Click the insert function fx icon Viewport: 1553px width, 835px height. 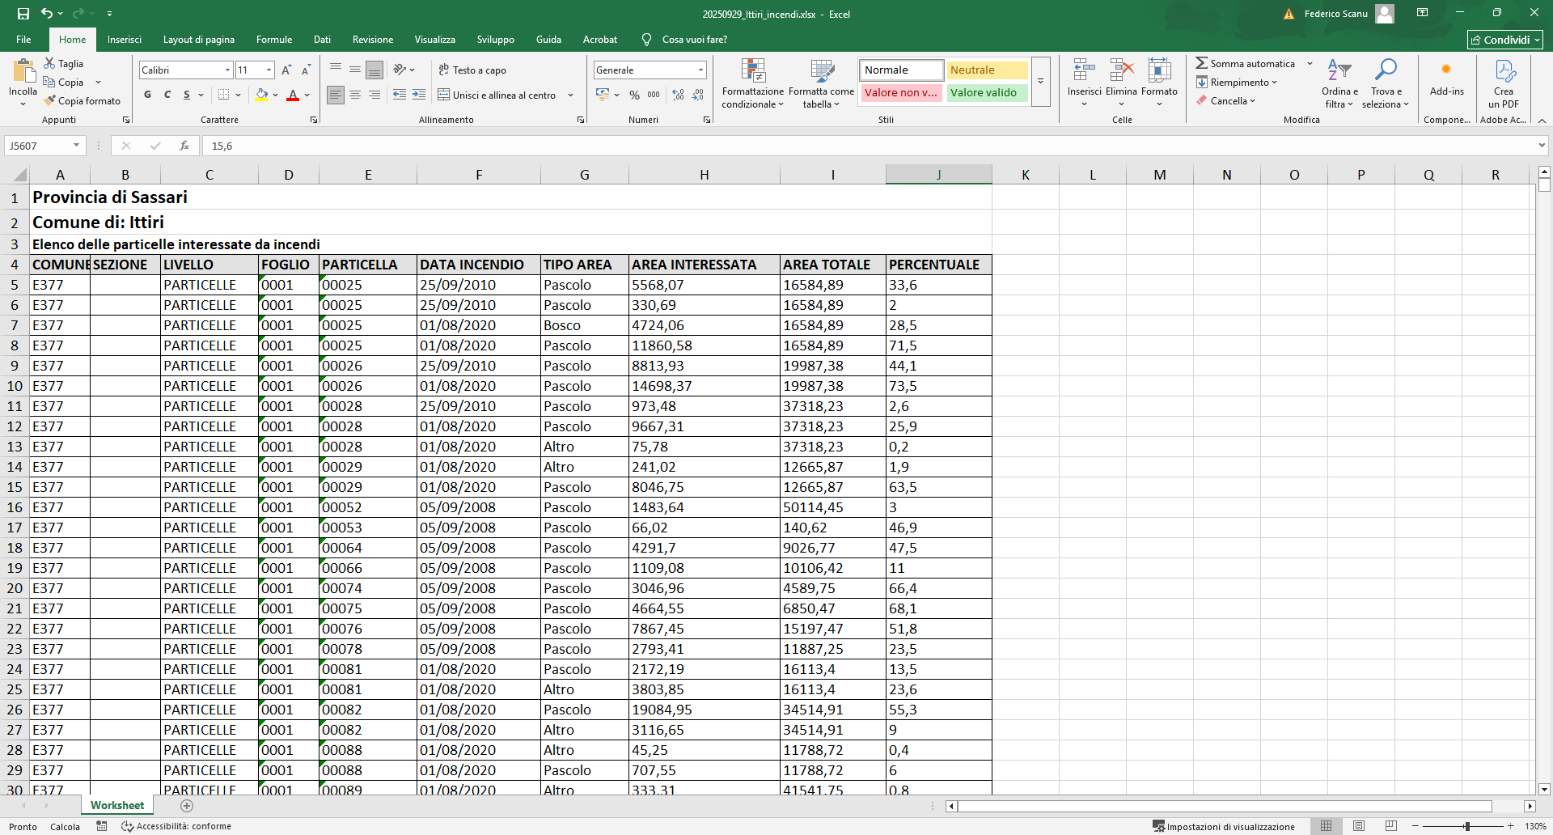pos(184,146)
